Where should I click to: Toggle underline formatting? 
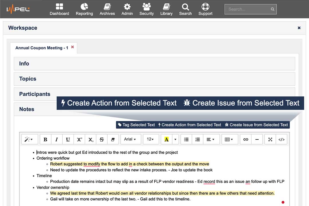[68, 139]
